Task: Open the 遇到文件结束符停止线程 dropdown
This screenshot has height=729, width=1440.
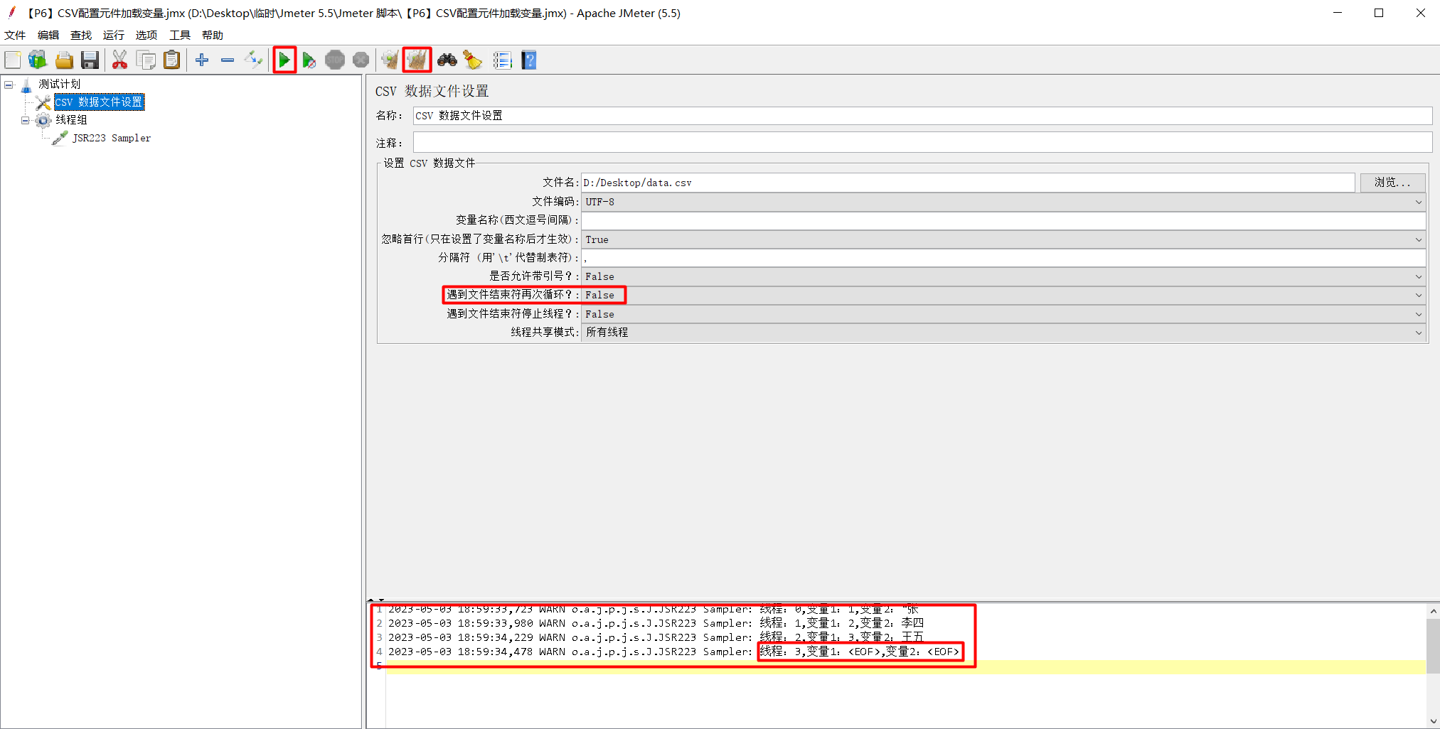Action: pos(1003,314)
